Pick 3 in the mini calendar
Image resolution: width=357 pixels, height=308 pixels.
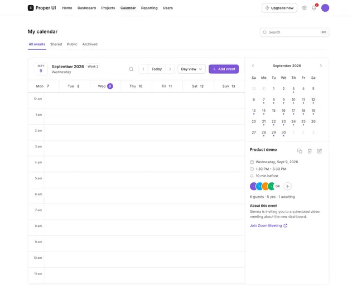[293, 89]
